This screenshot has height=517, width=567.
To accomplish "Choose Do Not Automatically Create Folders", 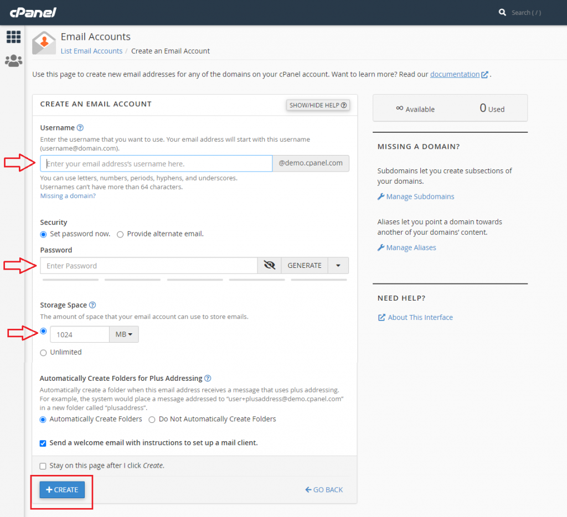I will (152, 420).
